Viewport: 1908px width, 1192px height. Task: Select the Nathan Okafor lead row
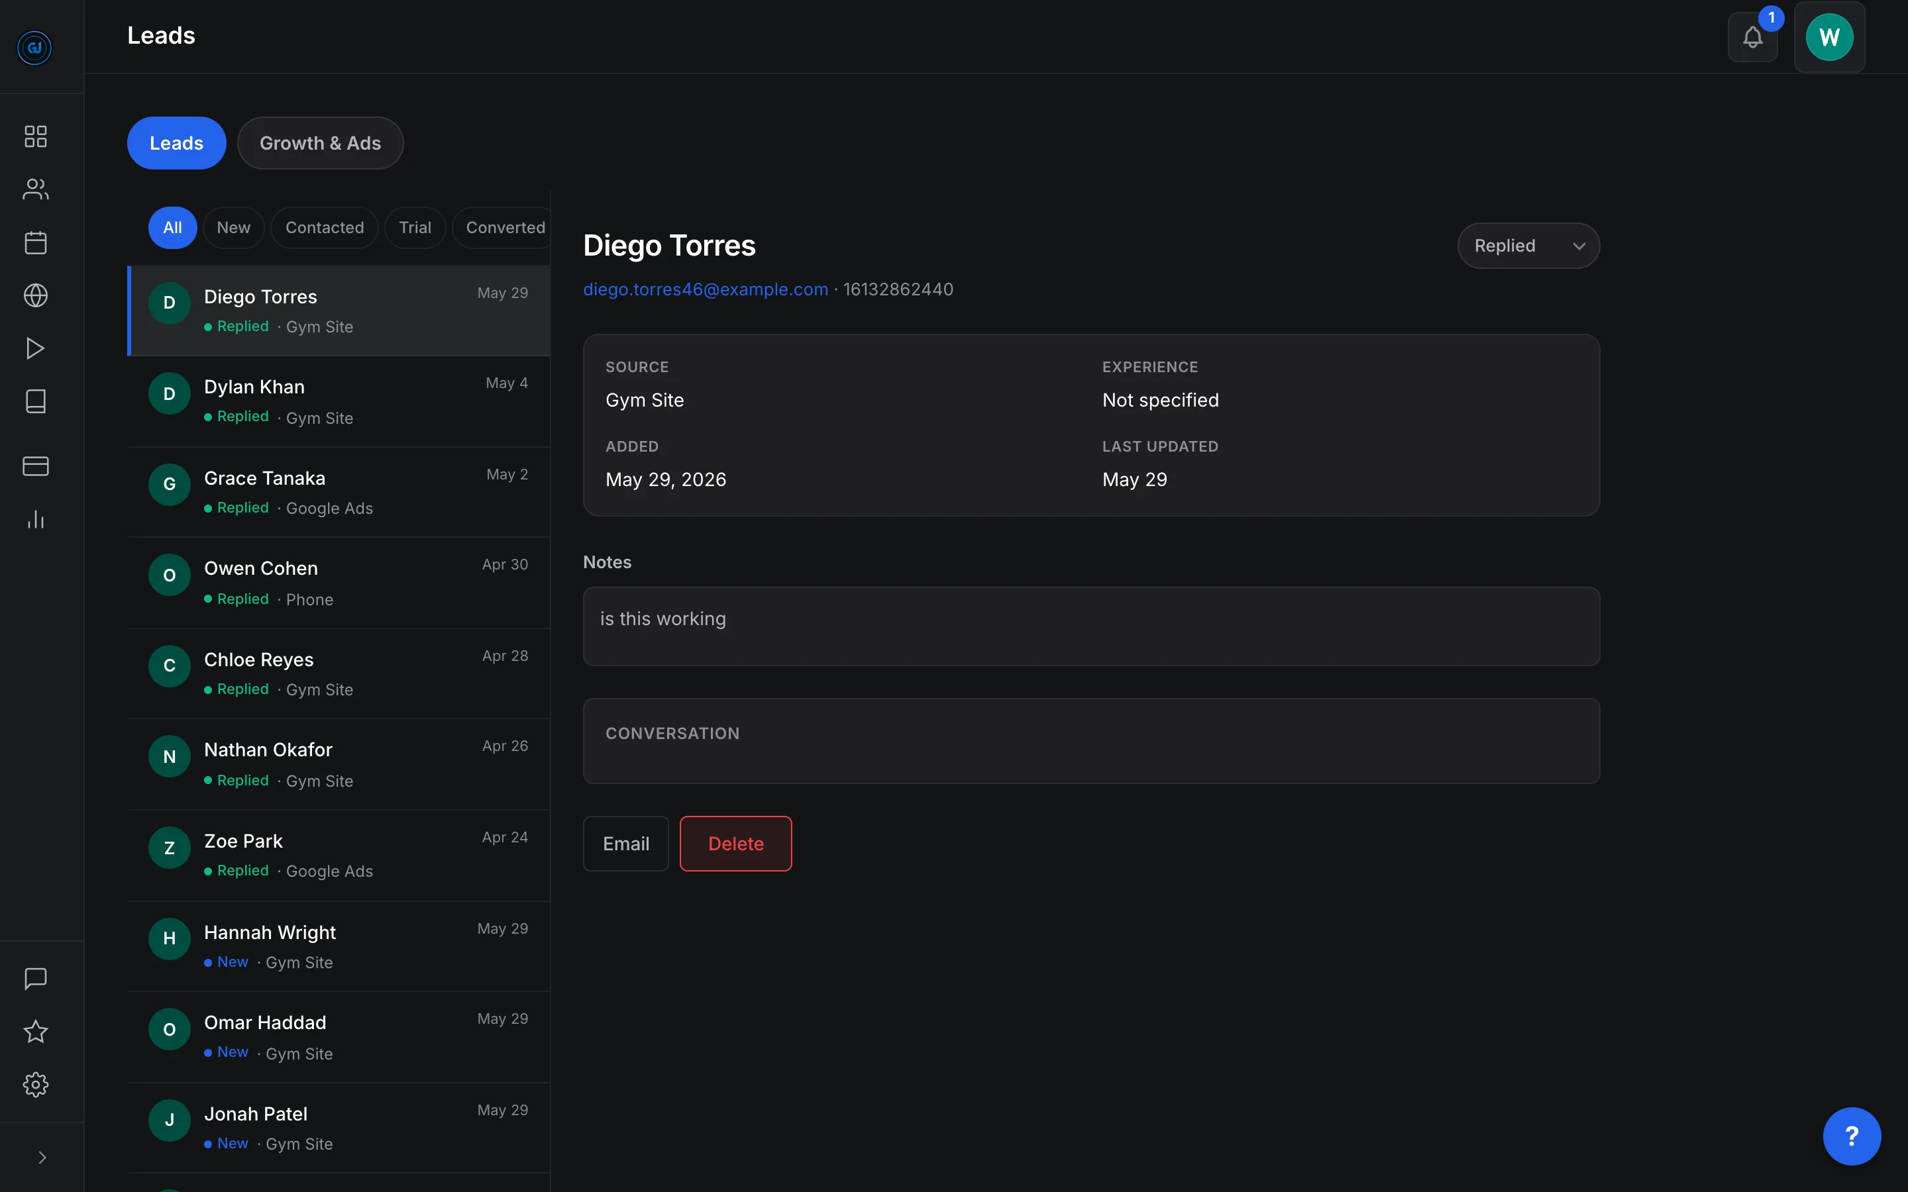339,764
